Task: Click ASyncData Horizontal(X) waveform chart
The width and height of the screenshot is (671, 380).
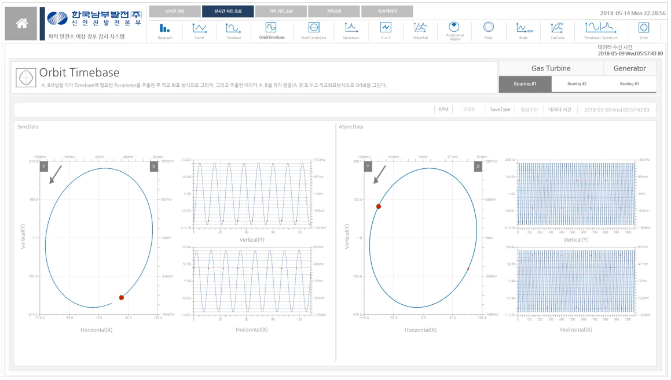Action: click(576, 281)
